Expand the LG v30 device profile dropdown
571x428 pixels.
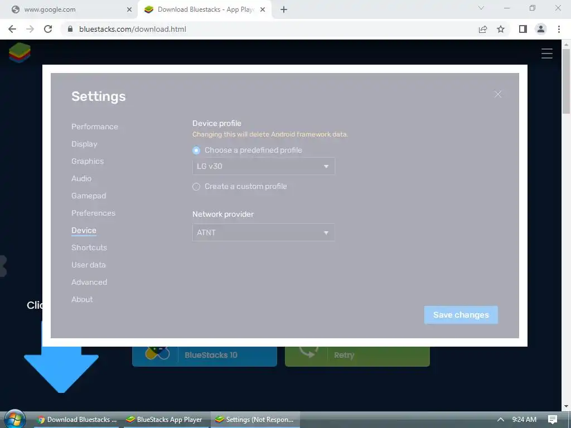(264, 166)
